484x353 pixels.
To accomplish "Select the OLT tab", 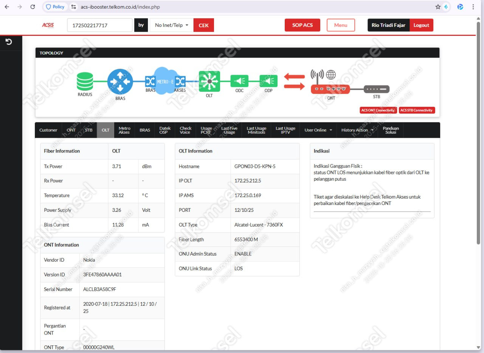I will coord(105,130).
